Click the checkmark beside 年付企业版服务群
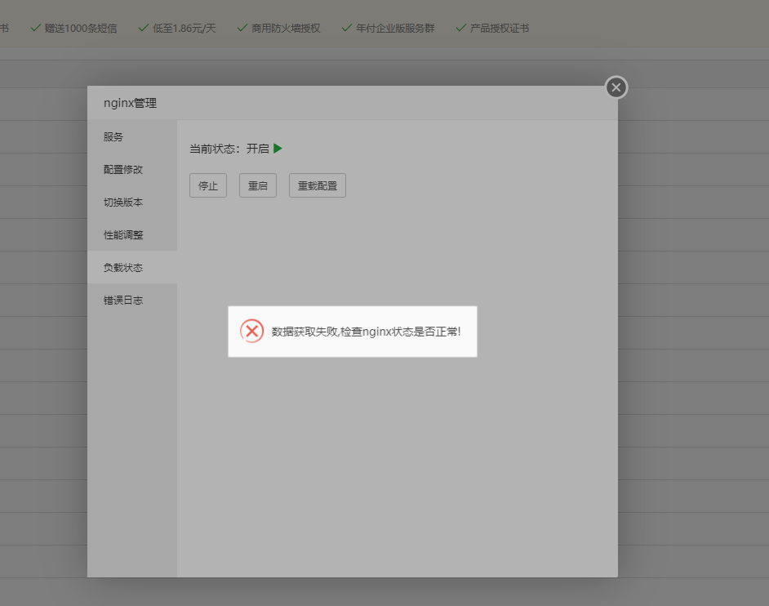 point(346,28)
